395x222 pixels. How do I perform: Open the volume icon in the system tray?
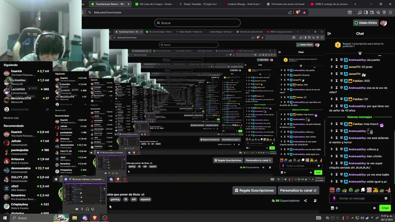[x=362, y=218]
